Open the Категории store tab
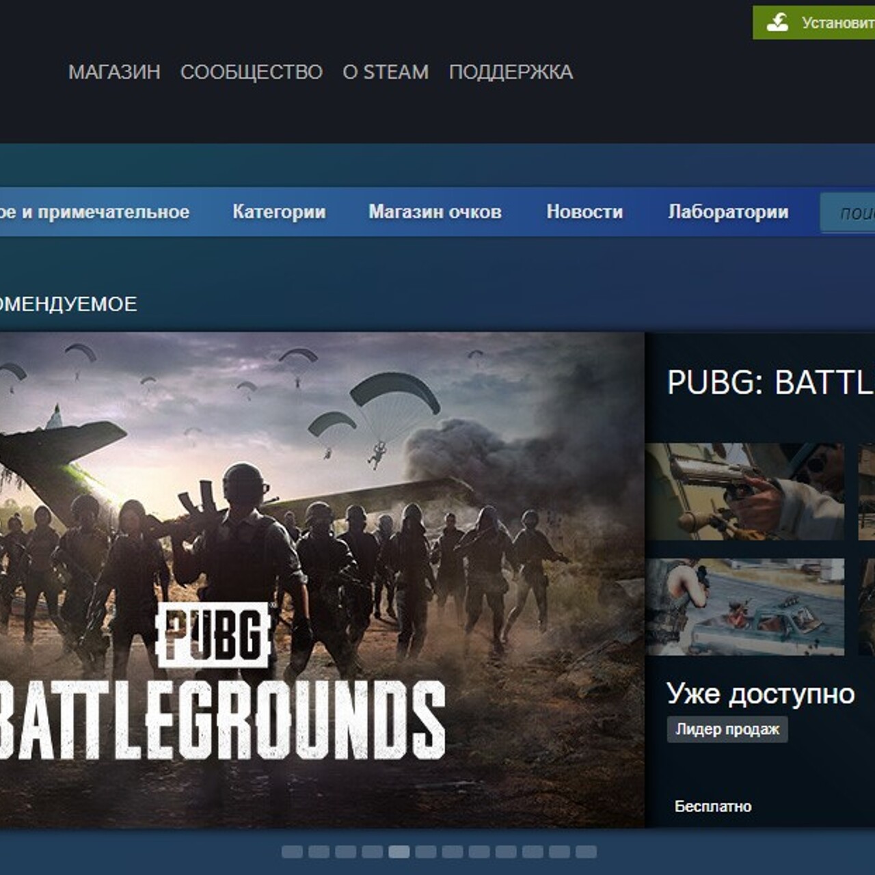The height and width of the screenshot is (875, 875). (x=279, y=212)
